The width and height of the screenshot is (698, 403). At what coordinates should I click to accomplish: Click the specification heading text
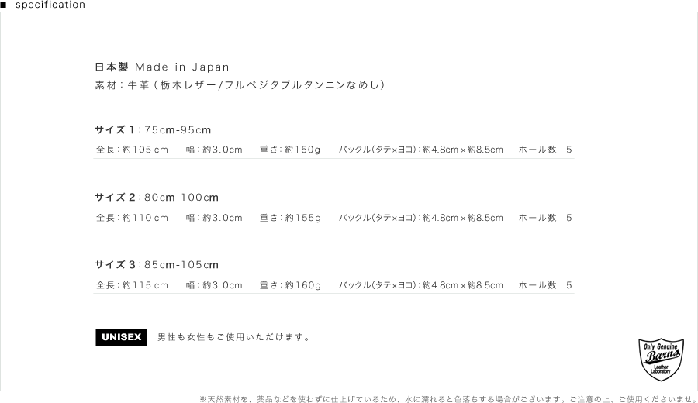click(x=50, y=5)
